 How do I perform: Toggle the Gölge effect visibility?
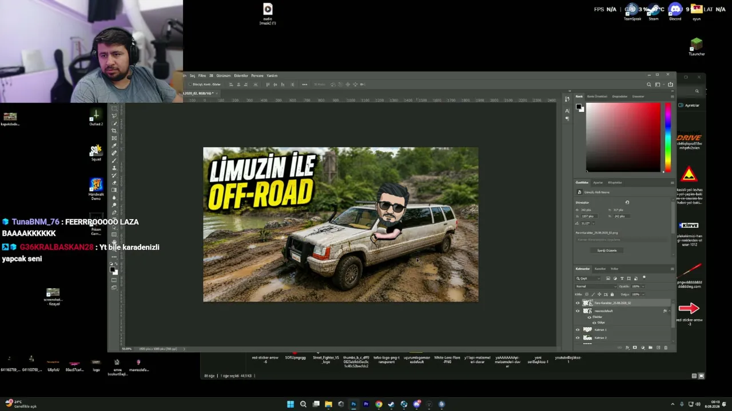click(x=595, y=323)
